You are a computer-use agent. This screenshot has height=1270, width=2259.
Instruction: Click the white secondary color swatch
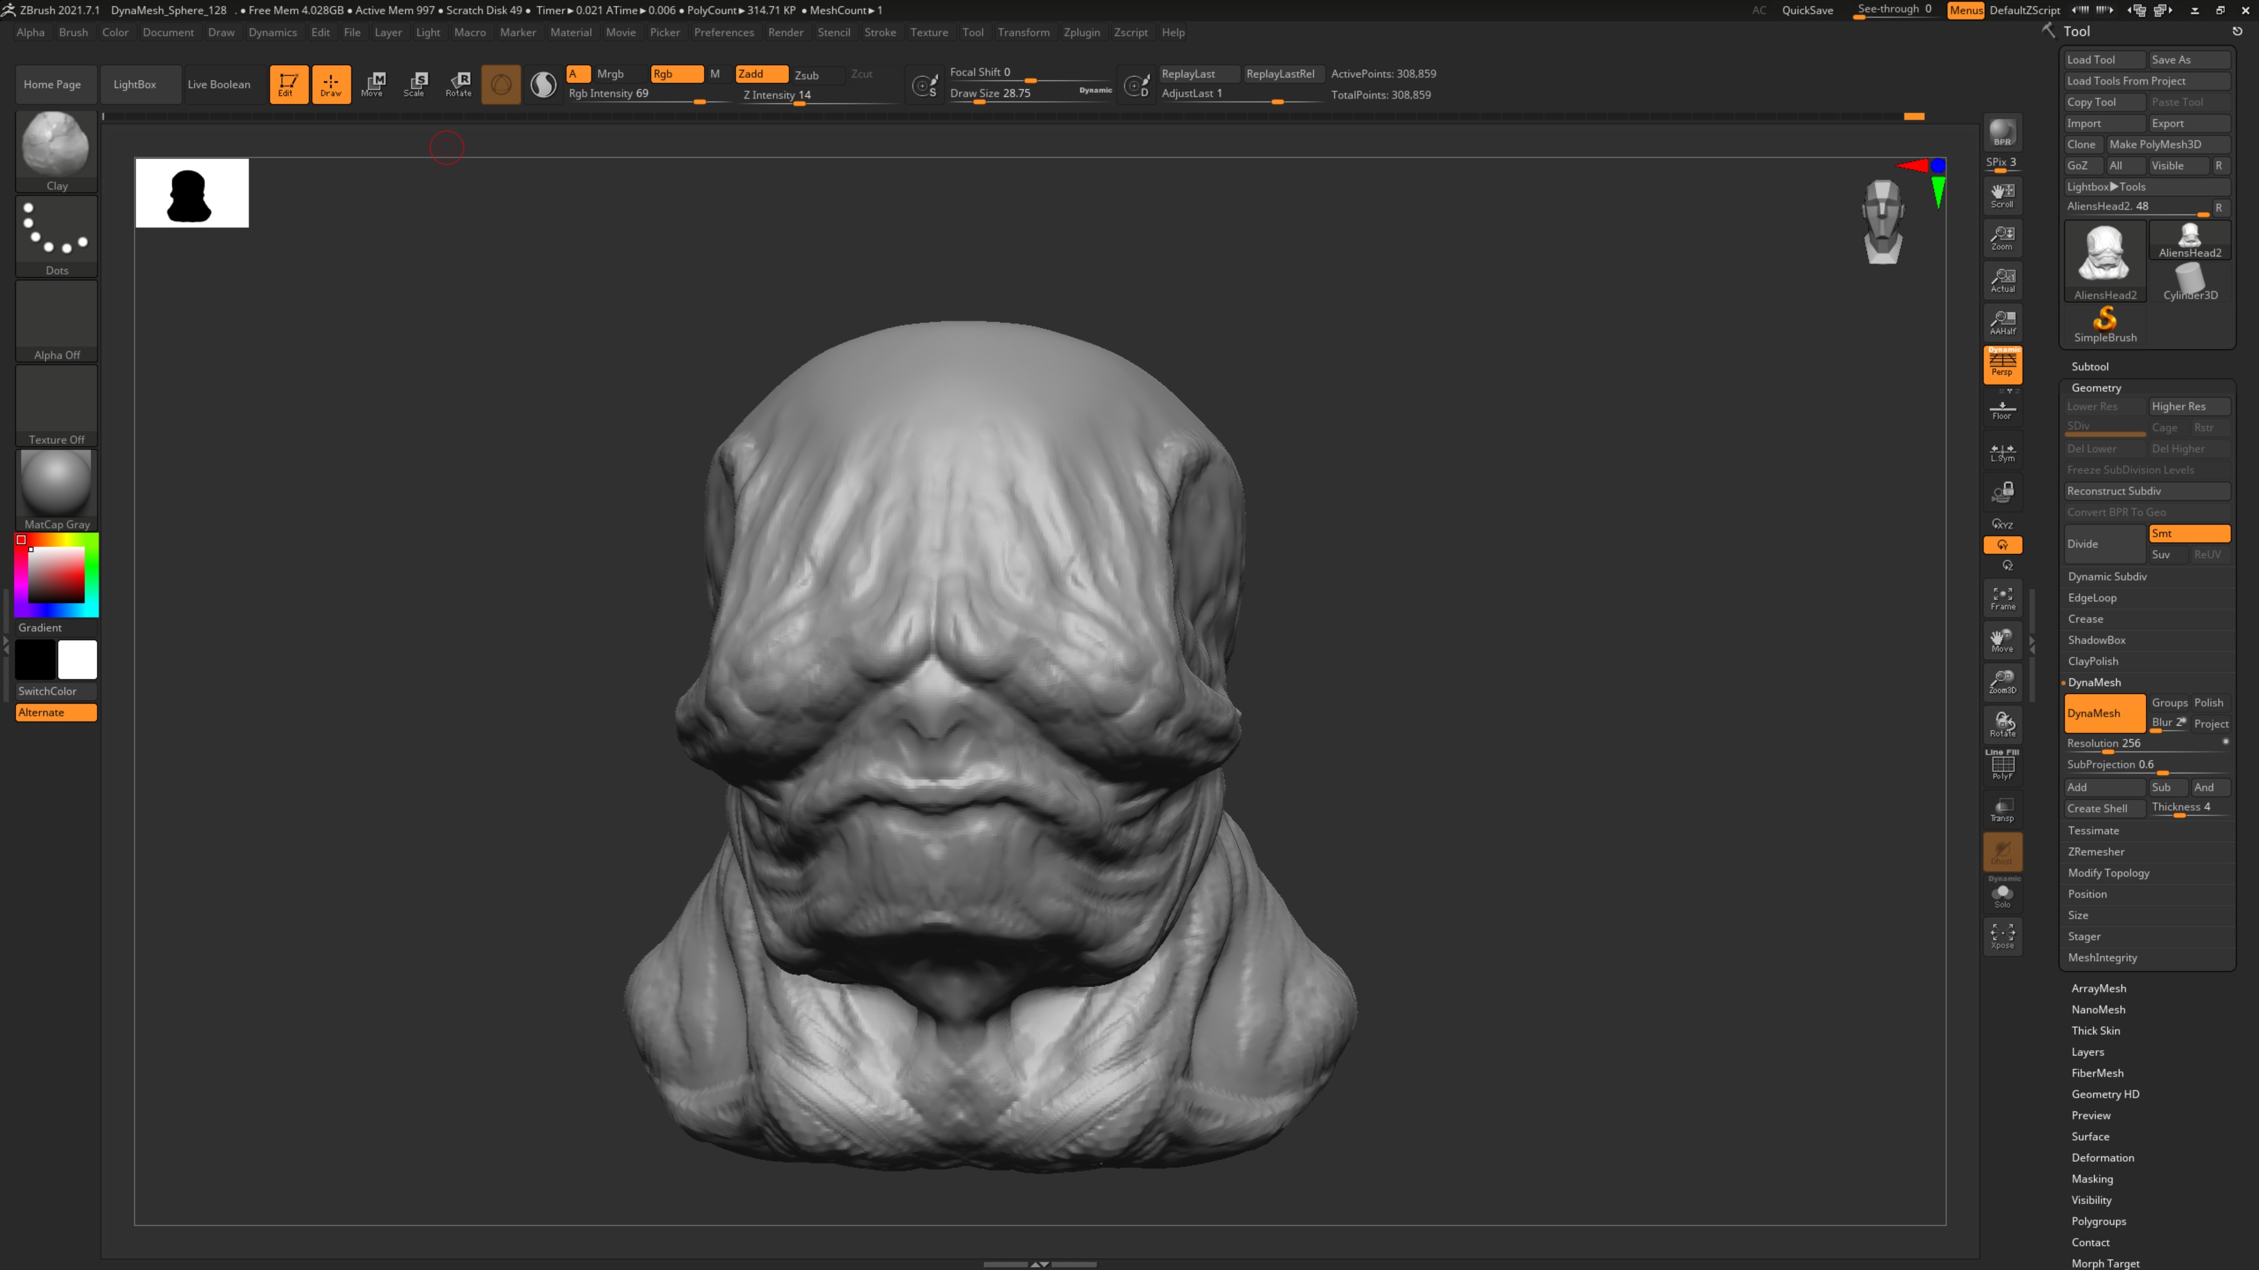pyautogui.click(x=77, y=659)
